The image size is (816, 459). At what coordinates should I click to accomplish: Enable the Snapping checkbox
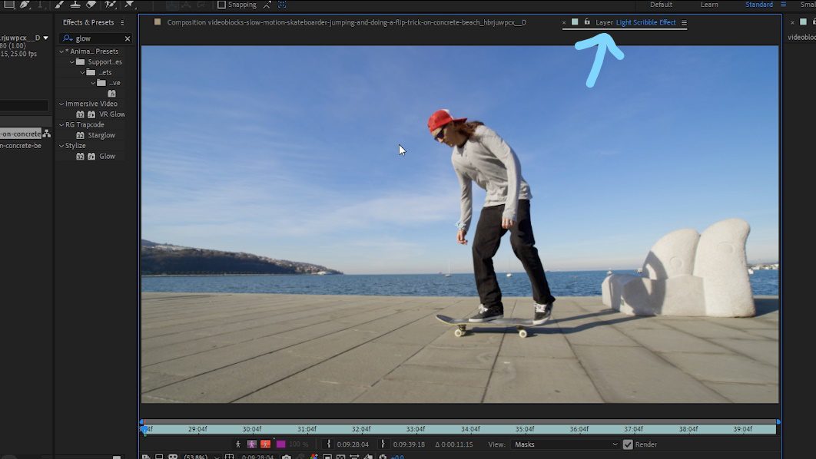(x=222, y=4)
